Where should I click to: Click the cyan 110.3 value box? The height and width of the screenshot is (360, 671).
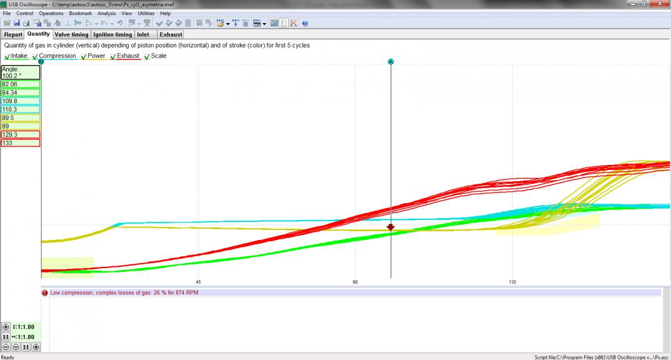click(x=21, y=109)
